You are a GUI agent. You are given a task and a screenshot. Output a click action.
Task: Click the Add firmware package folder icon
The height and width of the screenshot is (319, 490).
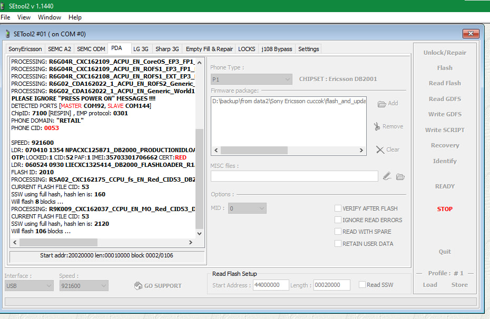tap(382, 104)
